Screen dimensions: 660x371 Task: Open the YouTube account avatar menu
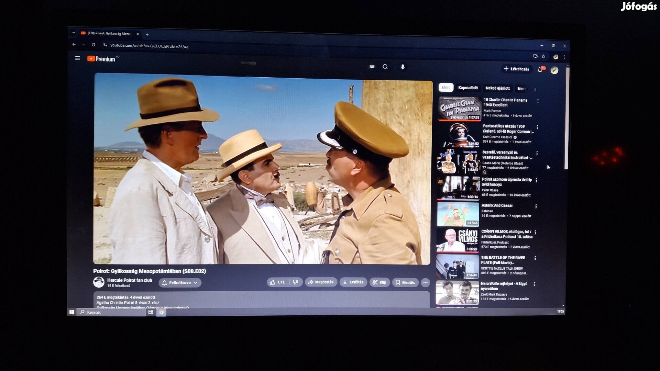554,70
